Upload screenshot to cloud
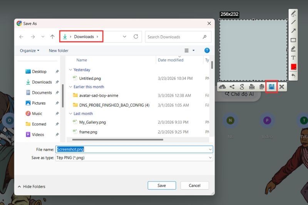This screenshot has width=308, height=205. point(222,87)
